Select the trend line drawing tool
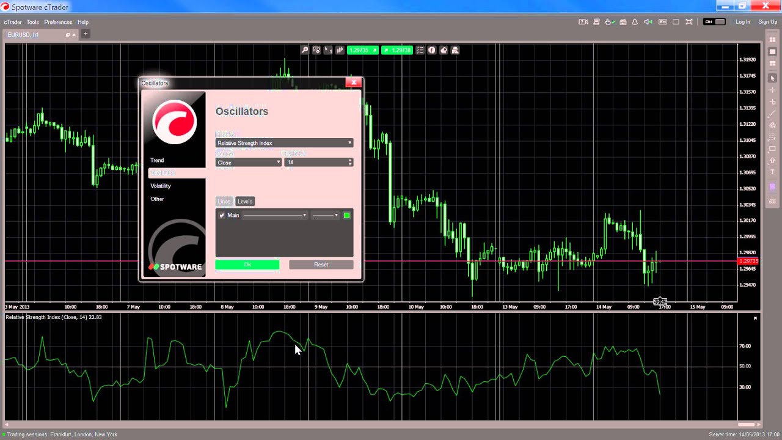Viewport: 782px width, 440px height. [x=772, y=113]
